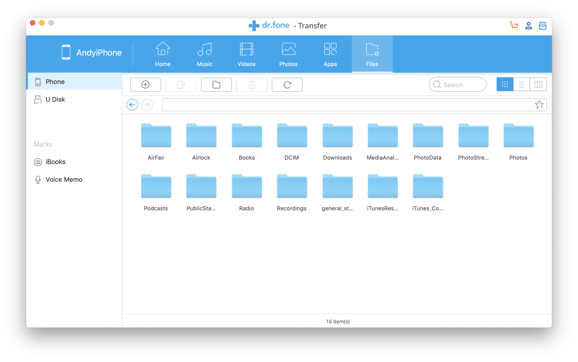The height and width of the screenshot is (362, 578).
Task: Switch to grid icon view
Action: (505, 84)
